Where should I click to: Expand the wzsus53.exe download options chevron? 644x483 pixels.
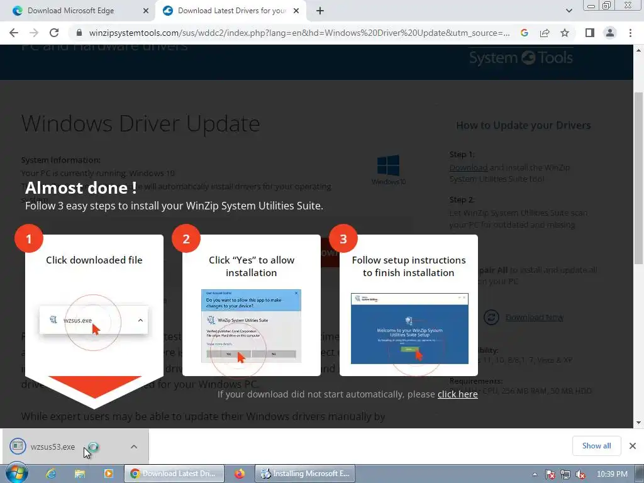click(134, 447)
